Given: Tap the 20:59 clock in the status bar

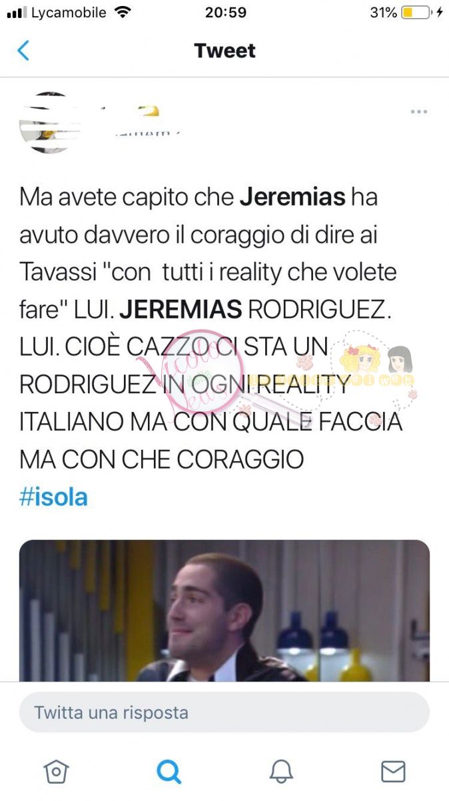Looking at the screenshot, I should point(225,12).
